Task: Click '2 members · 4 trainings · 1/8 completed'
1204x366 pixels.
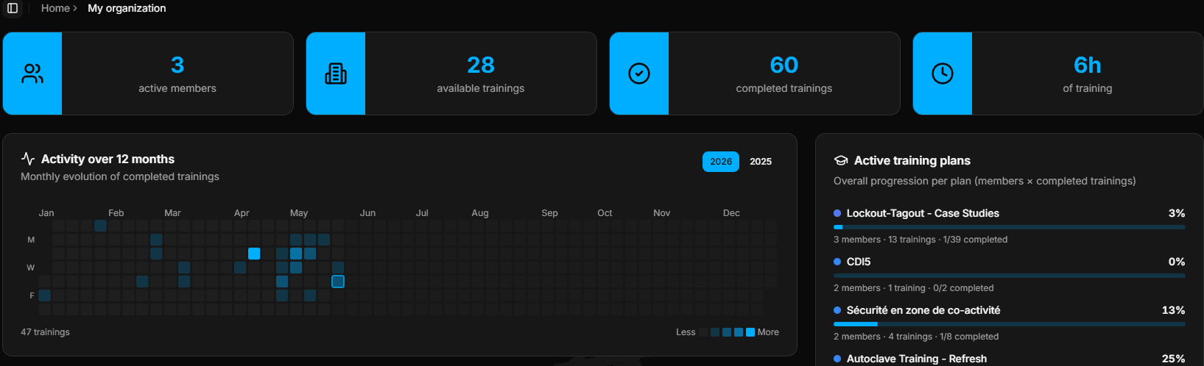Action: [x=916, y=337]
